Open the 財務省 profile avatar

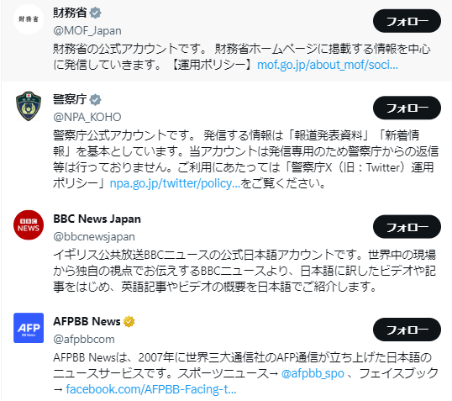tap(29, 19)
